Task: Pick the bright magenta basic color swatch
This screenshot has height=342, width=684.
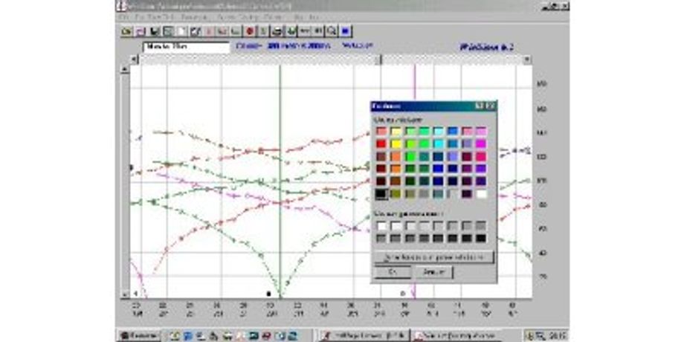Action: coord(481,144)
